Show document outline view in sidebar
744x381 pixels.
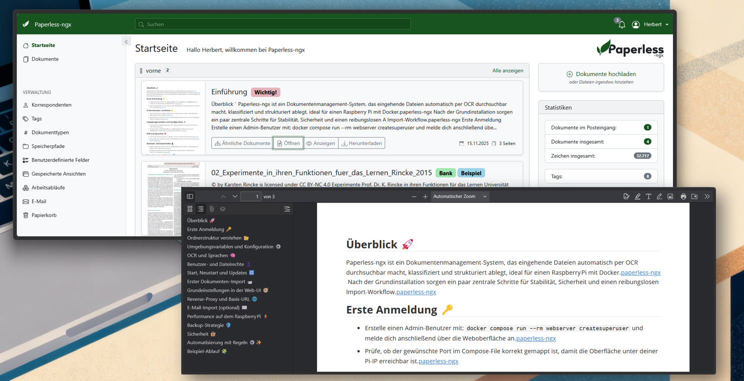tap(201, 209)
